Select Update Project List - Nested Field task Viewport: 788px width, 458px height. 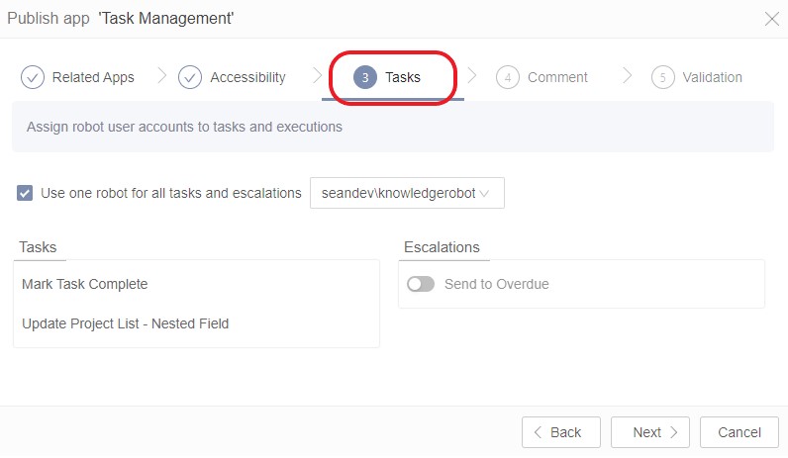[126, 323]
